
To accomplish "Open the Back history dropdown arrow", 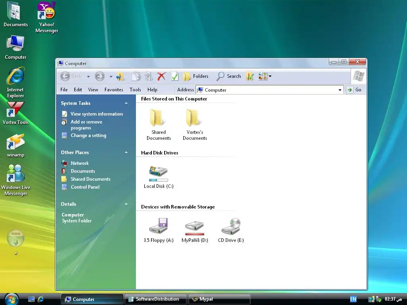I will (x=88, y=77).
